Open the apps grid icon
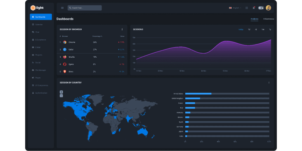Viewport: 302px width, 151px height. [x=247, y=8]
